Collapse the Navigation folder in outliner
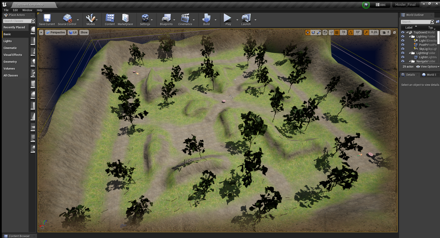This screenshot has width=440, height=238. coord(410,61)
